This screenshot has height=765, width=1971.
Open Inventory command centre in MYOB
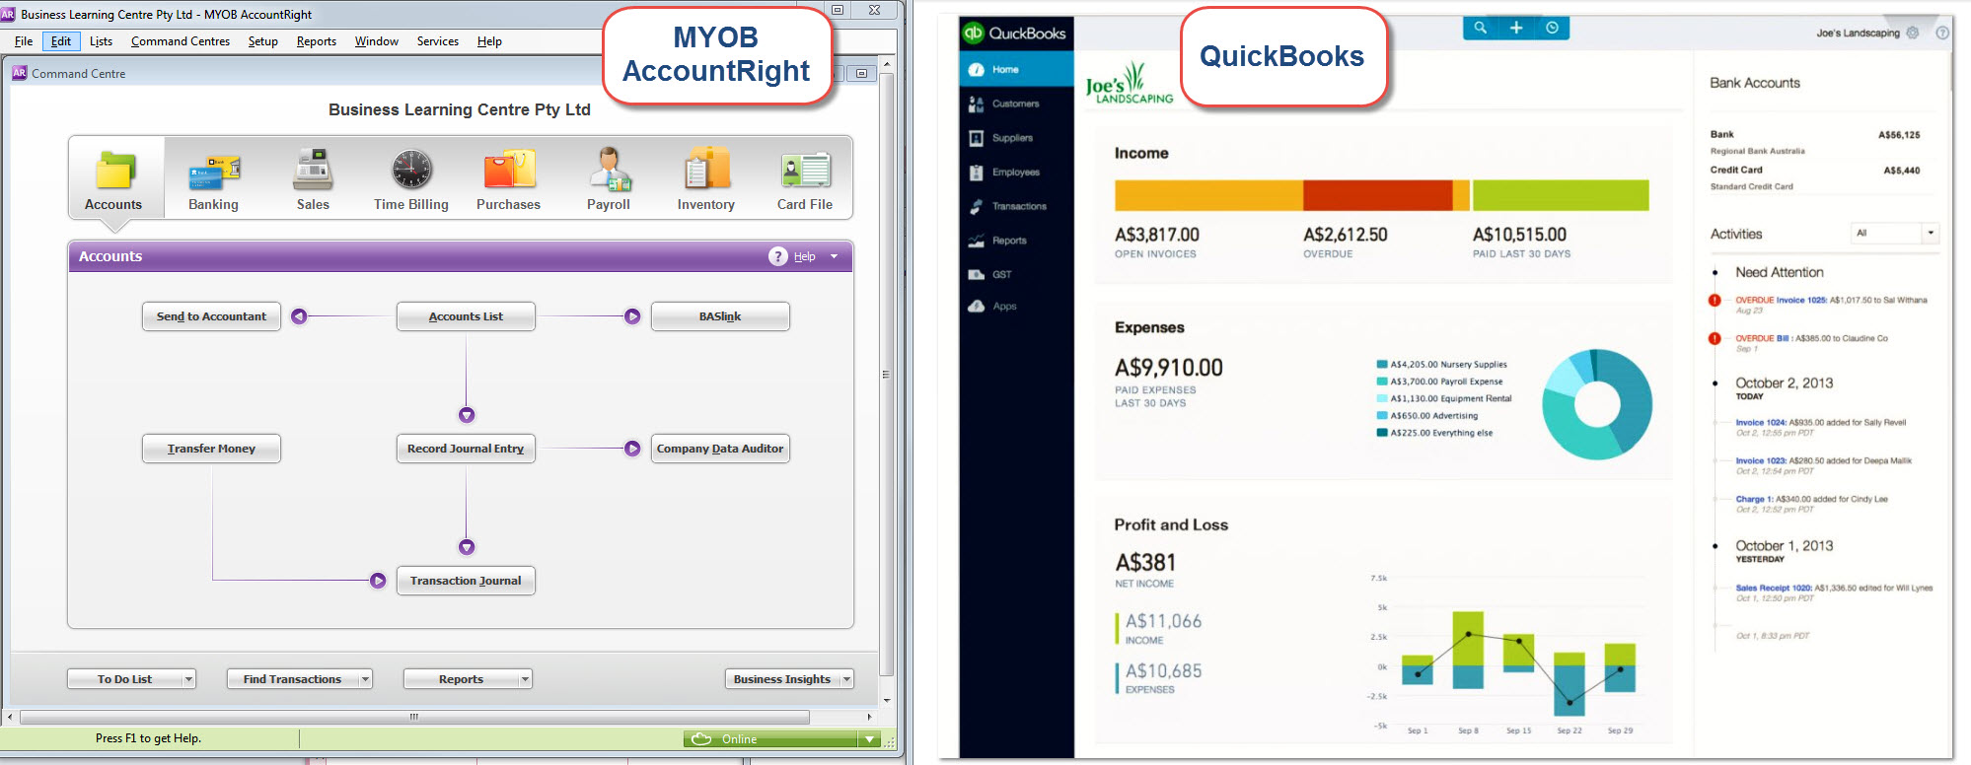tap(706, 179)
